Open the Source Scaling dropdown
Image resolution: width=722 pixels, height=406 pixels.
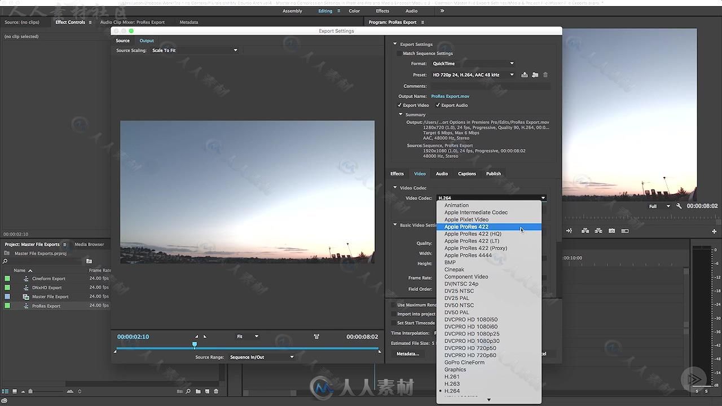click(x=195, y=50)
